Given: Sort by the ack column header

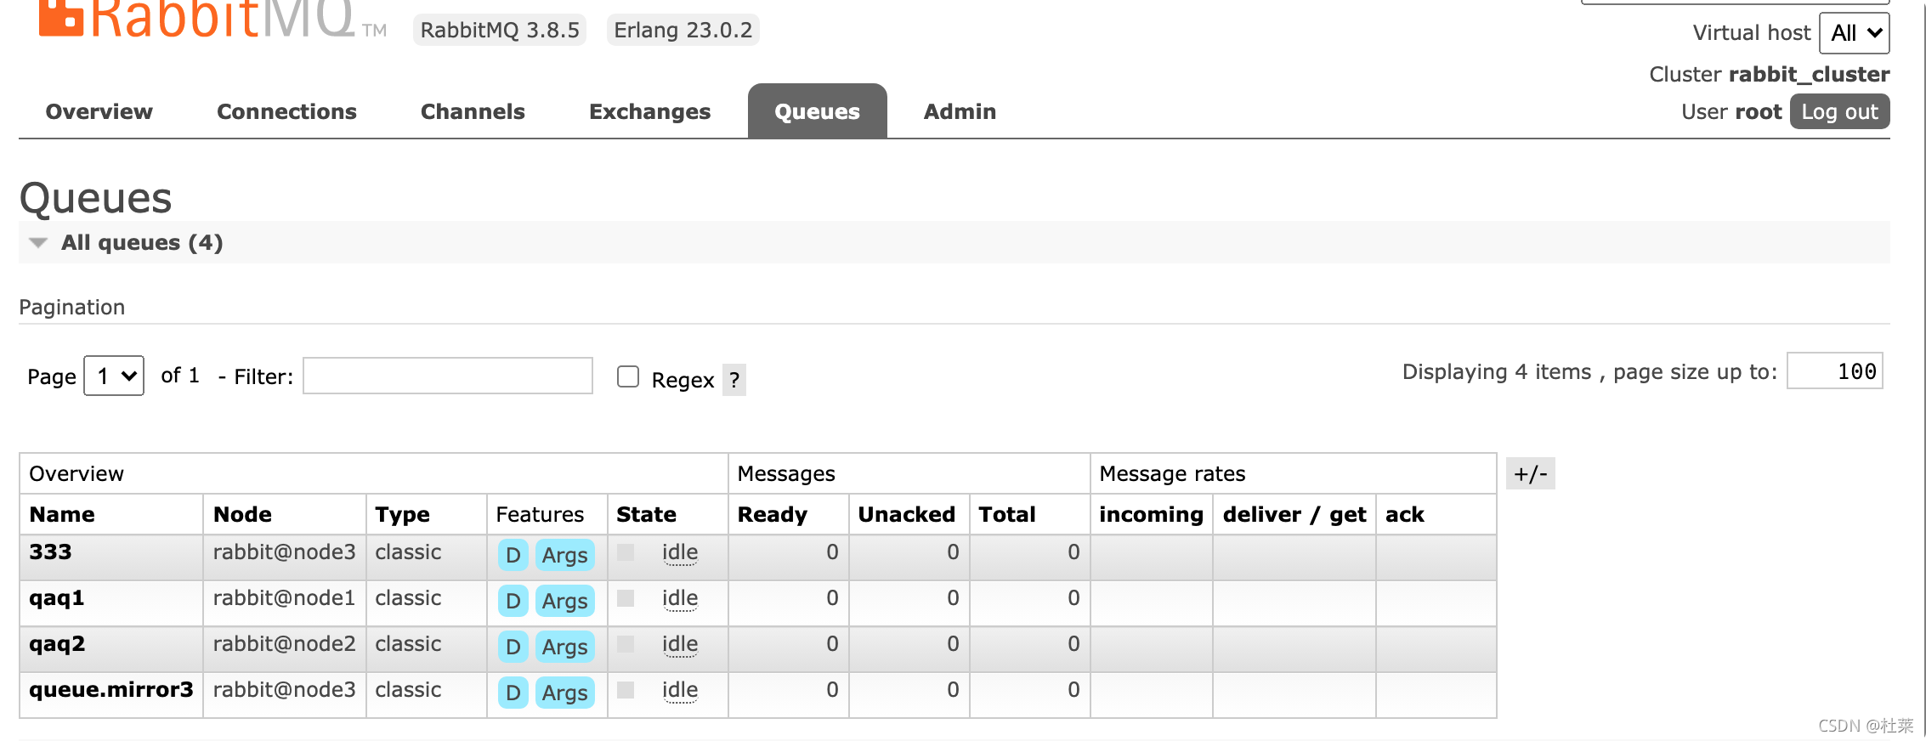Looking at the screenshot, I should [x=1404, y=514].
